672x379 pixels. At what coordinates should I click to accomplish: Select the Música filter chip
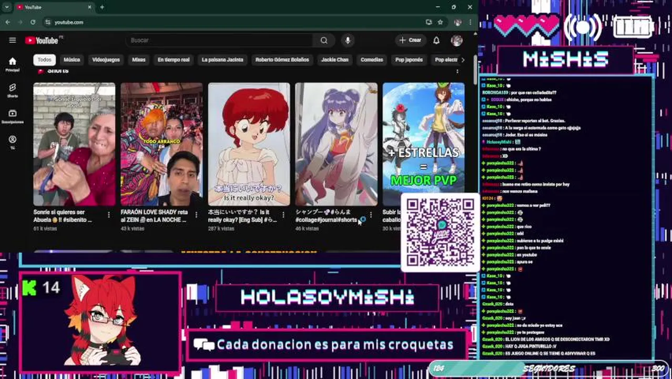tap(72, 60)
